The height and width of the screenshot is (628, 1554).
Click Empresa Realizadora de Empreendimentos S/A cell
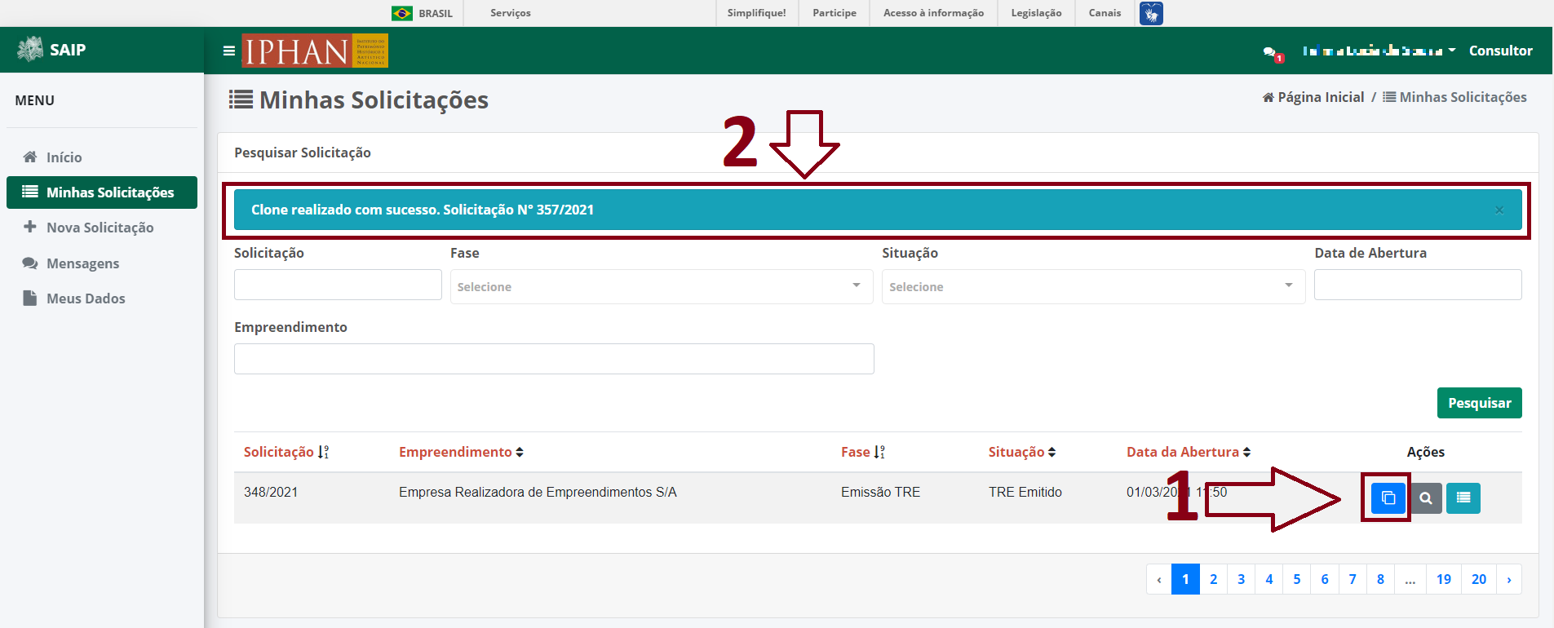pos(538,492)
